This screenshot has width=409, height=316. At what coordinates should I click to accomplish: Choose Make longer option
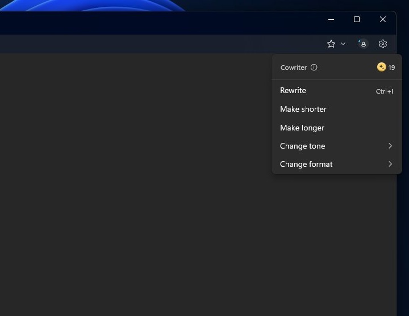(x=302, y=128)
